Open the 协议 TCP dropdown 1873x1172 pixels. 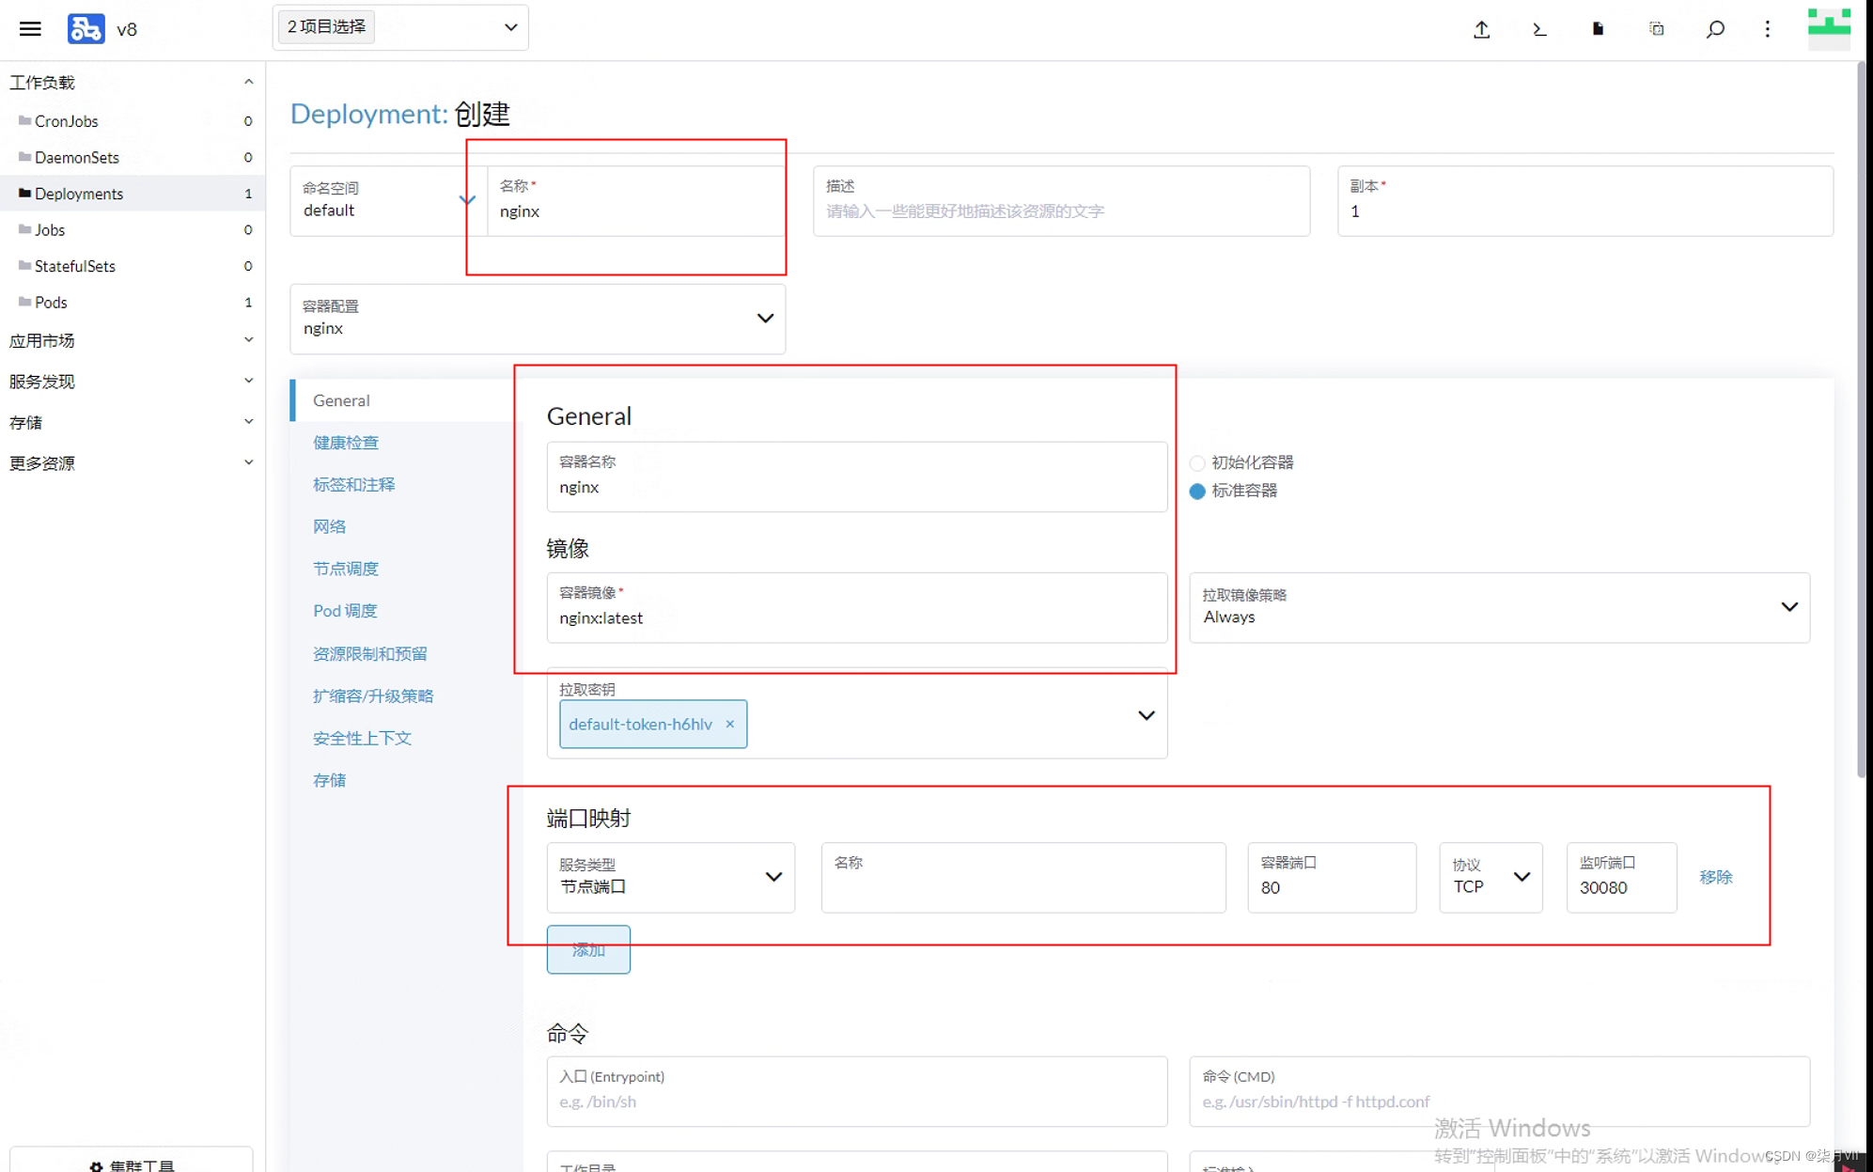click(1491, 877)
